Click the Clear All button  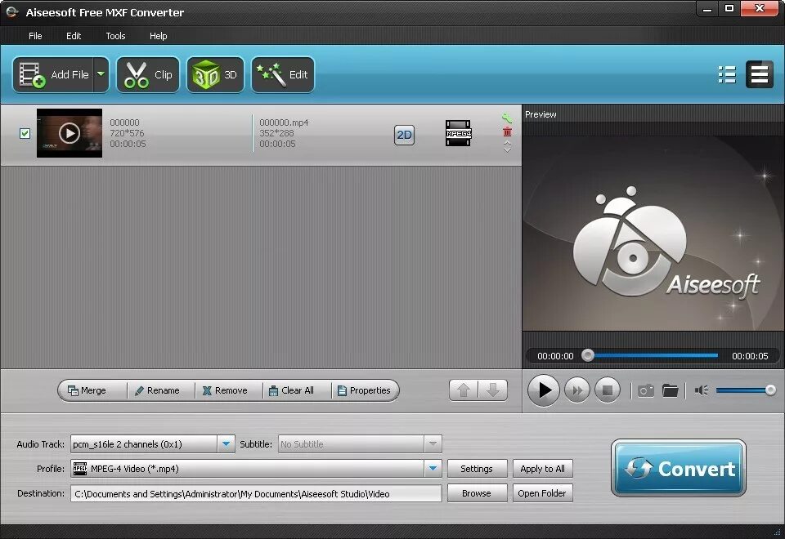[x=297, y=390]
